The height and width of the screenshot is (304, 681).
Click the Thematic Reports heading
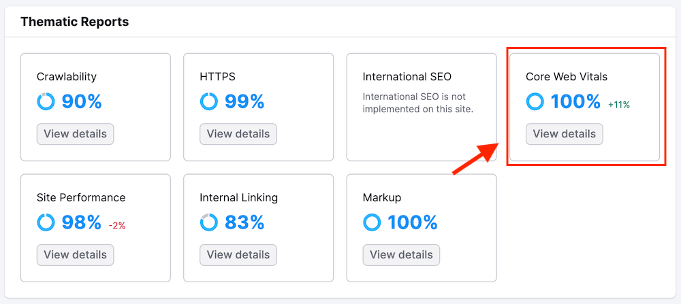75,22
